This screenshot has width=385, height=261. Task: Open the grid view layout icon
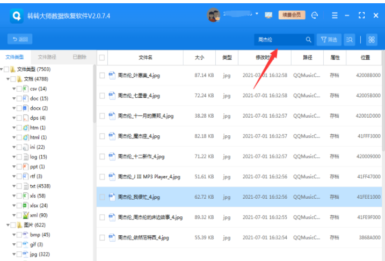tap(372, 40)
